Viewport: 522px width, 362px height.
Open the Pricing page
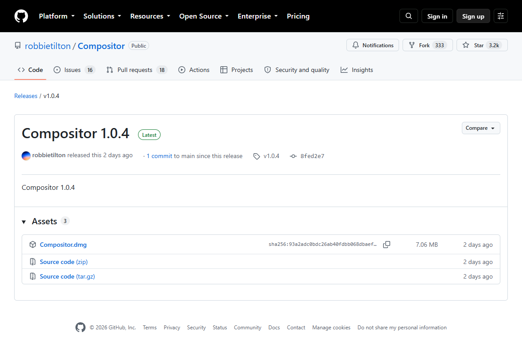click(x=298, y=16)
